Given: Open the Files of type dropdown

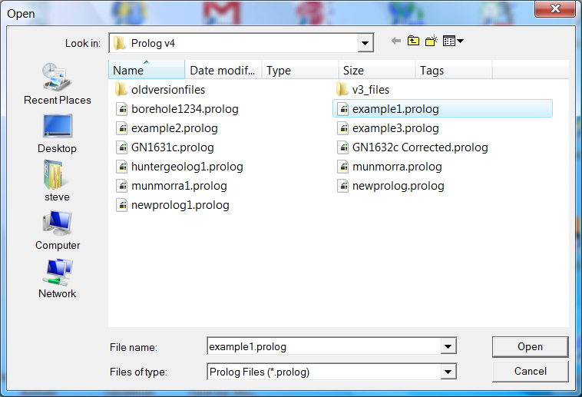Looking at the screenshot, I should tap(448, 372).
